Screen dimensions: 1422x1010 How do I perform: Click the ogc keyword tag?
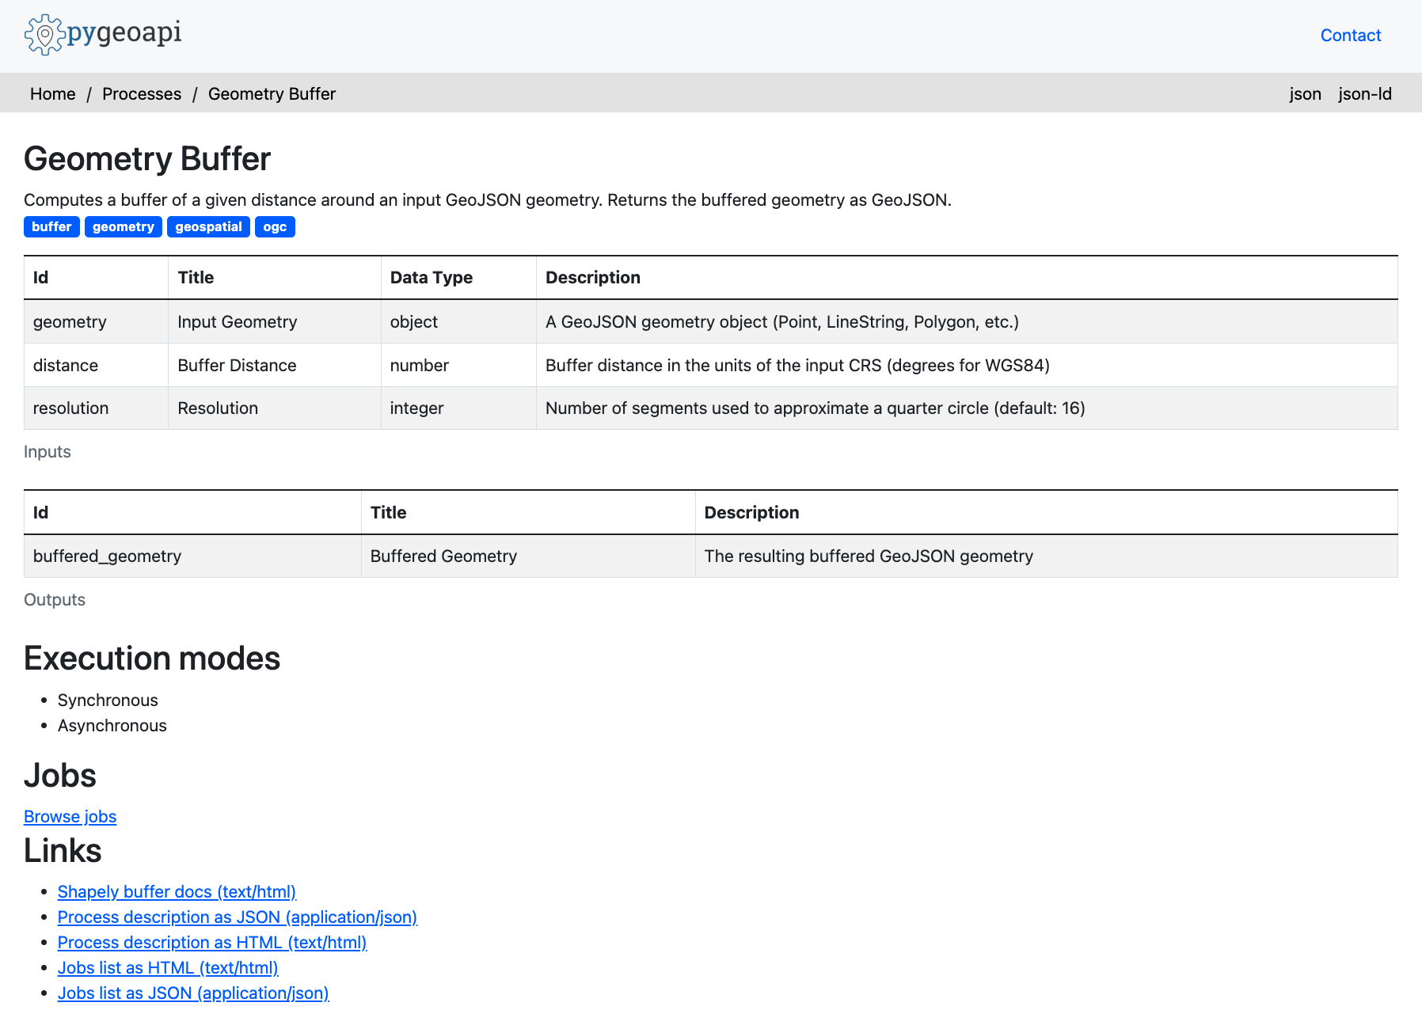click(x=275, y=227)
